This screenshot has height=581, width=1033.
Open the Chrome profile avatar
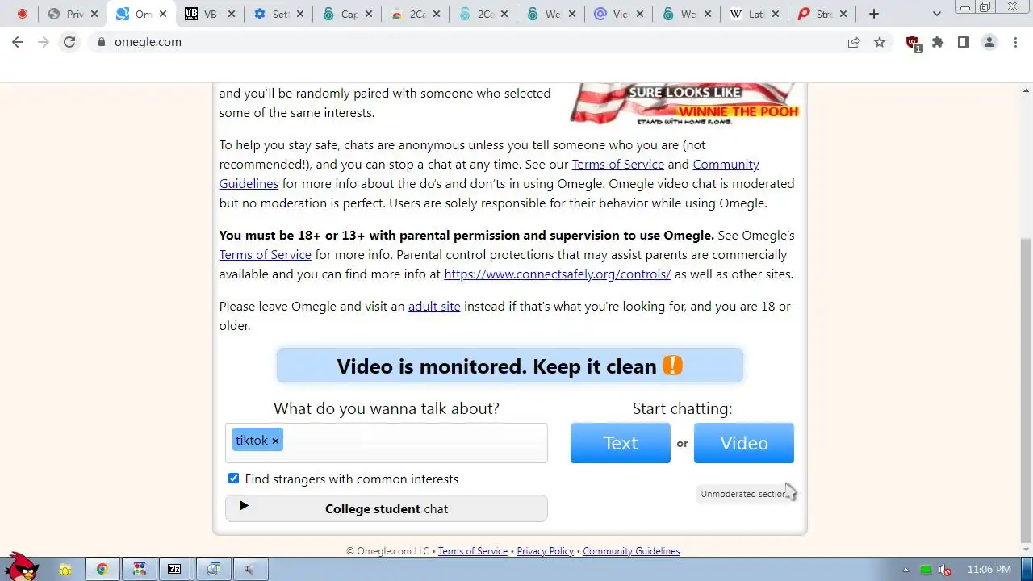(989, 42)
